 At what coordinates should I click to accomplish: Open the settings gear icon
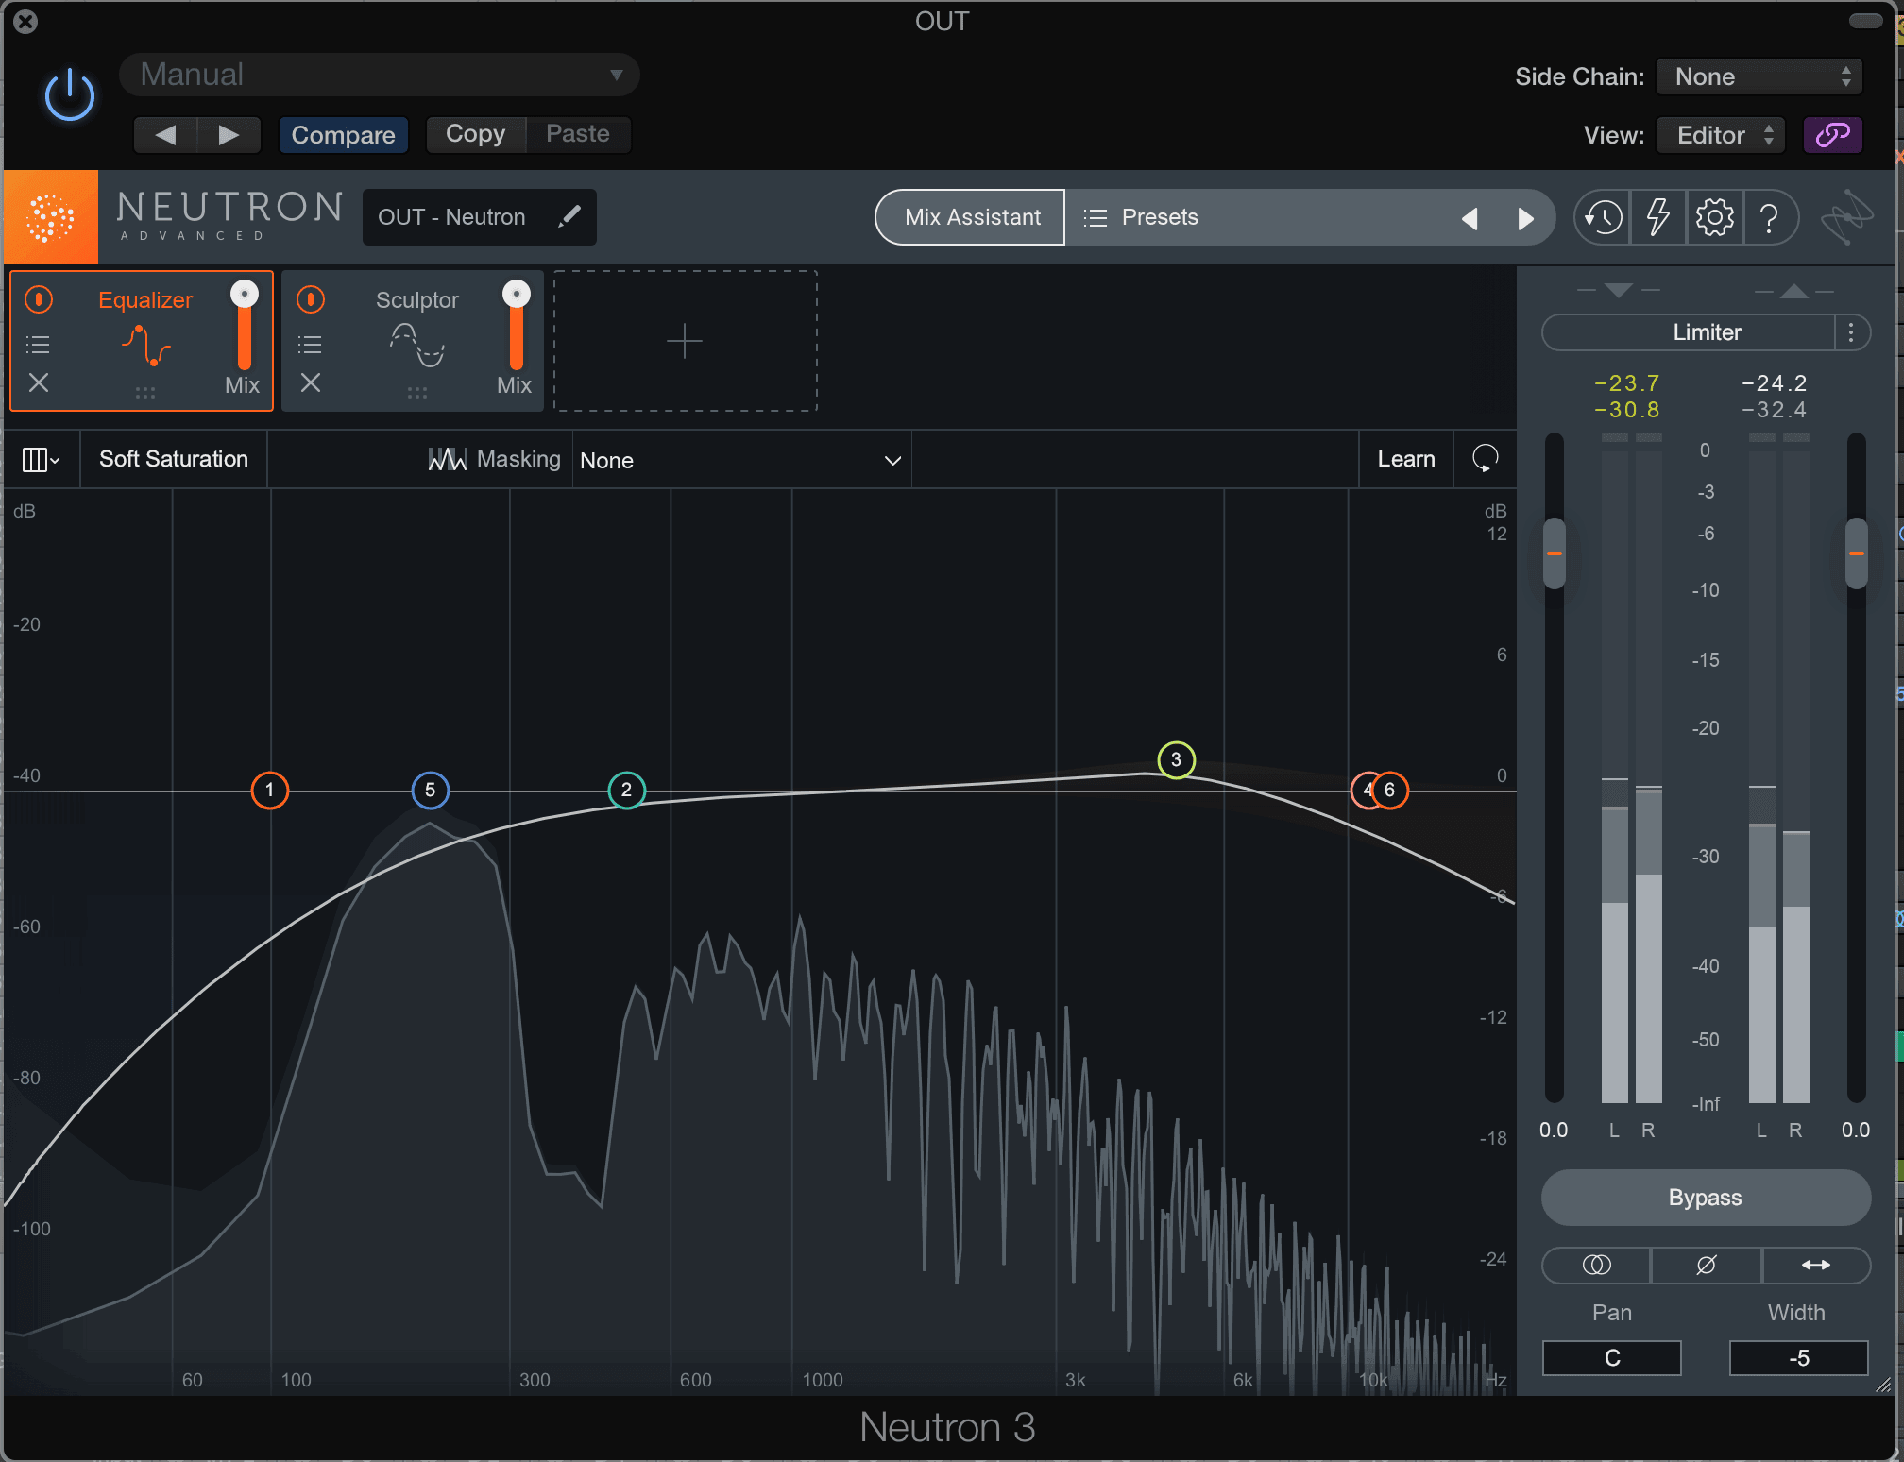(1714, 218)
